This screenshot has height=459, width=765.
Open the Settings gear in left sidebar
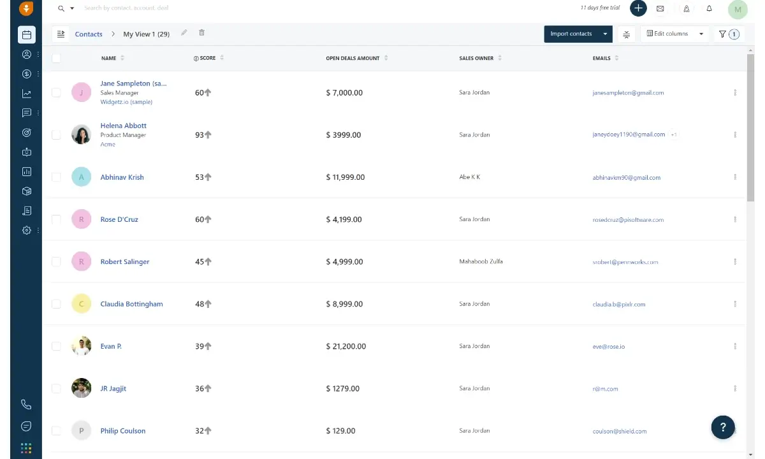[x=26, y=230]
